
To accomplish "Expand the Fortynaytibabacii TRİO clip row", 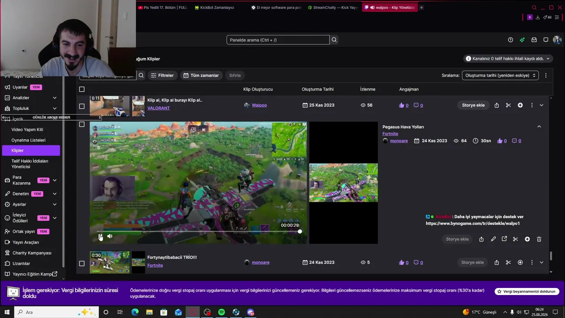I will pyautogui.click(x=542, y=262).
